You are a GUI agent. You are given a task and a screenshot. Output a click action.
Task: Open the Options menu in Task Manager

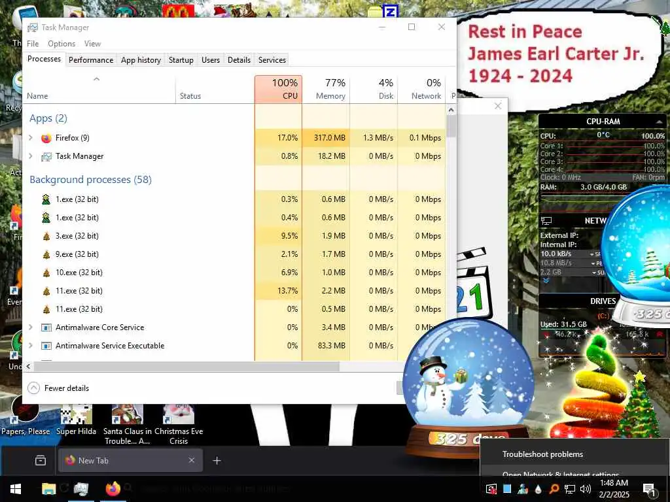tap(62, 44)
